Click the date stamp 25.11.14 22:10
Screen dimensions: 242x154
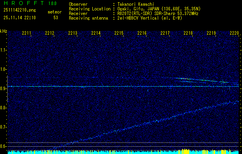point(20,18)
